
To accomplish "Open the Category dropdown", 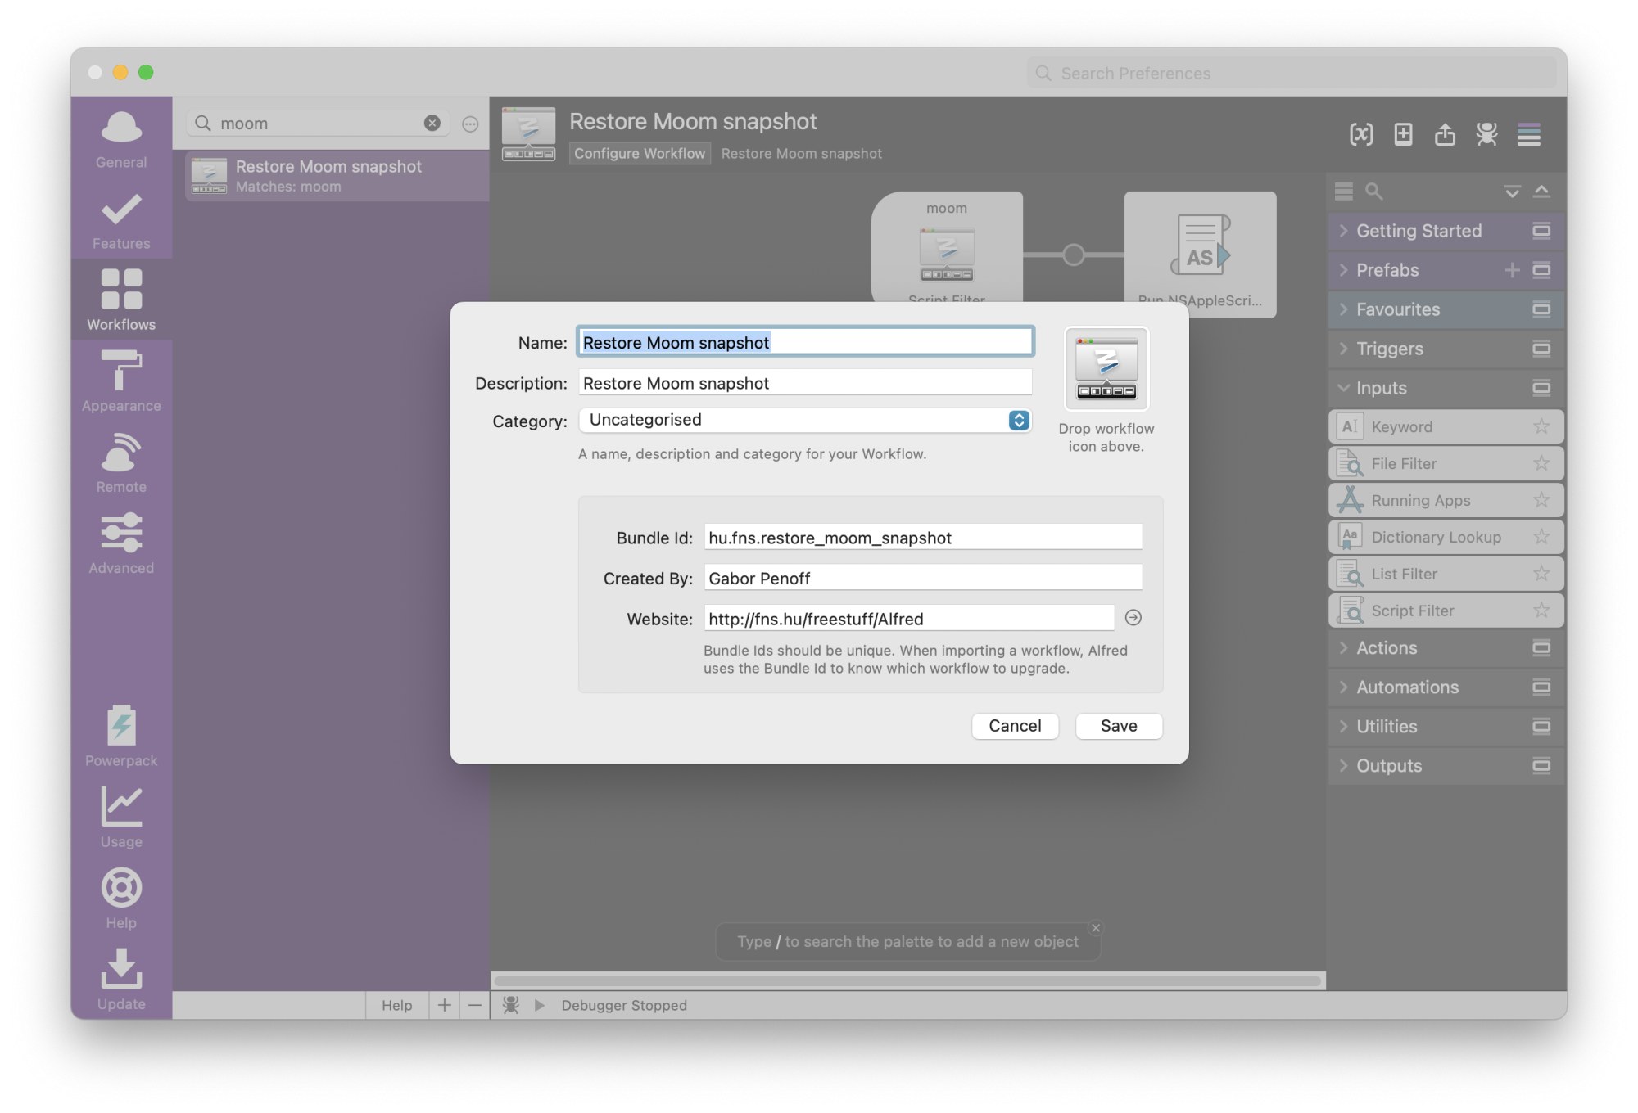I will click(805, 420).
